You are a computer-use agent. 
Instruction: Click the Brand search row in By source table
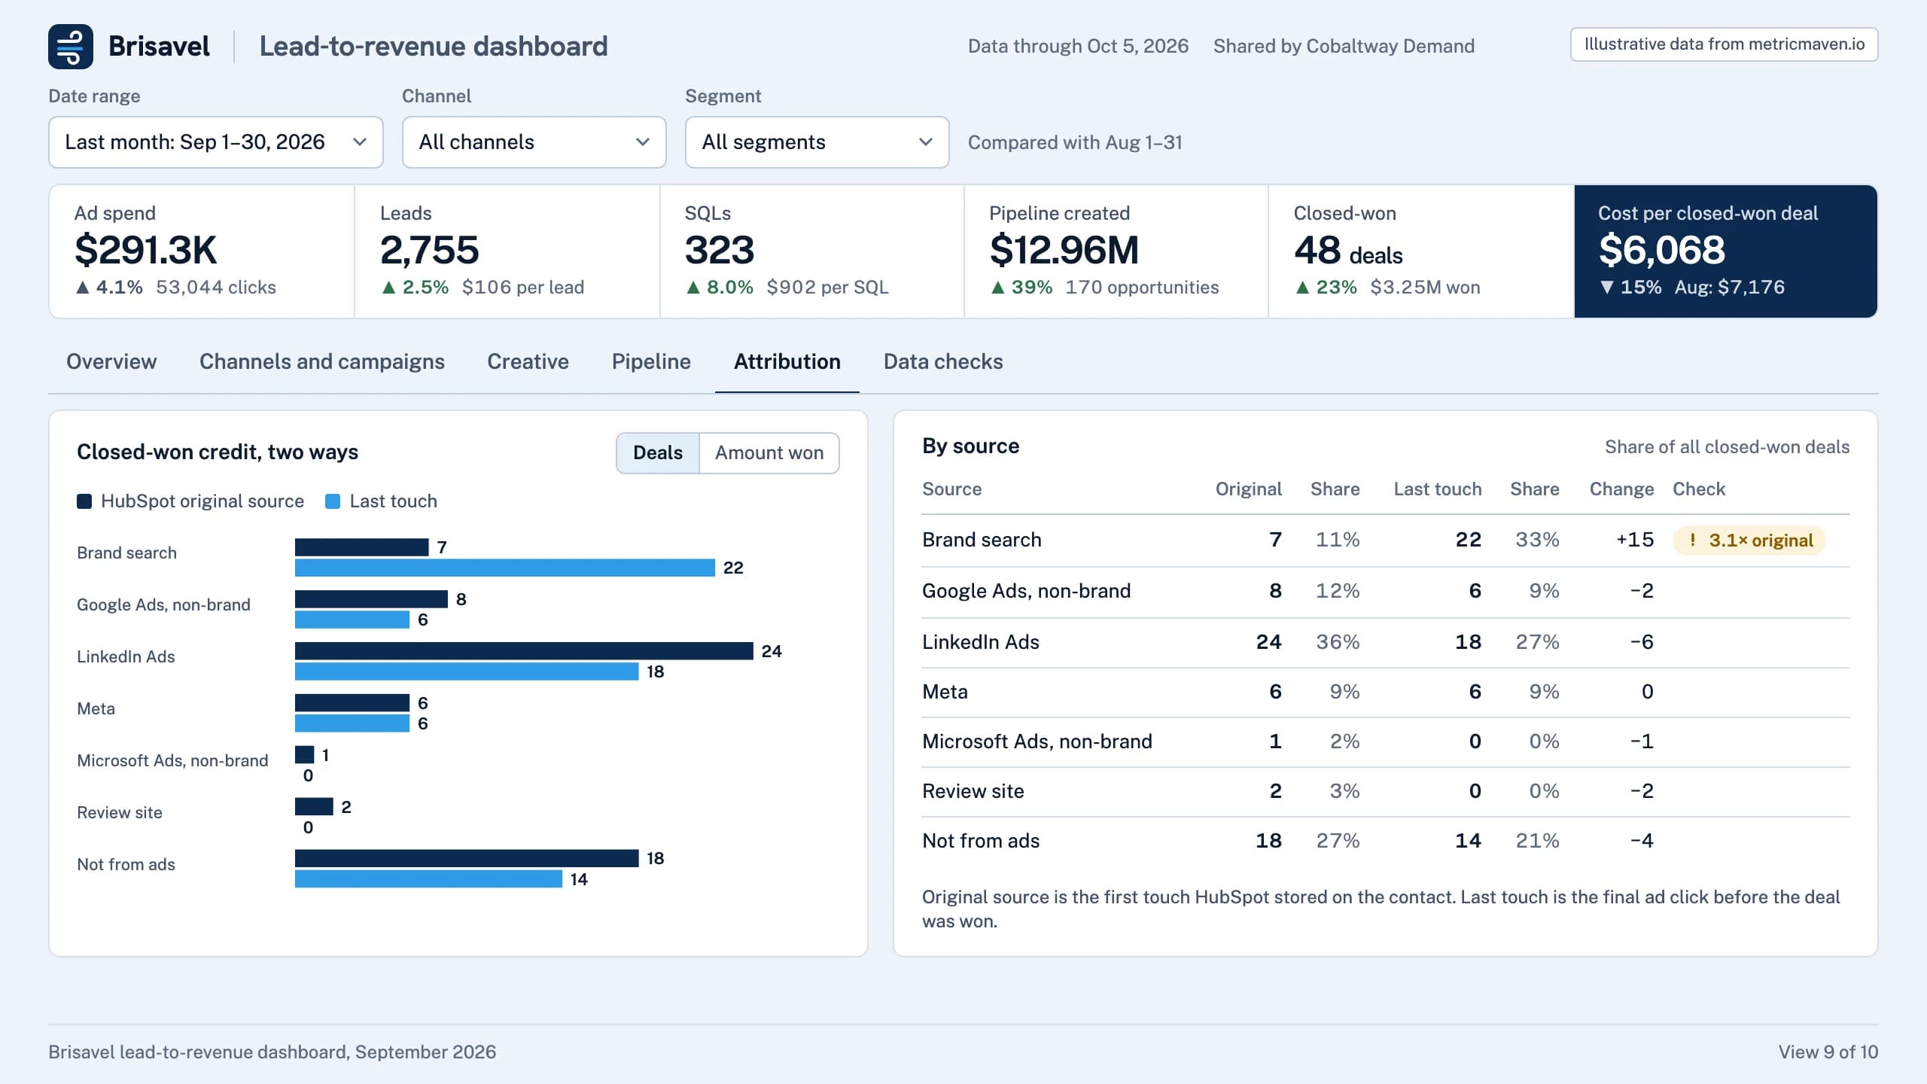[1385, 540]
